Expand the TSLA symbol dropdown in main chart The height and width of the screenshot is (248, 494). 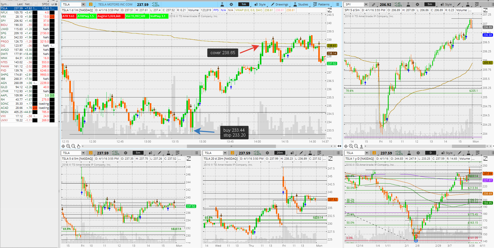pos(83,4)
